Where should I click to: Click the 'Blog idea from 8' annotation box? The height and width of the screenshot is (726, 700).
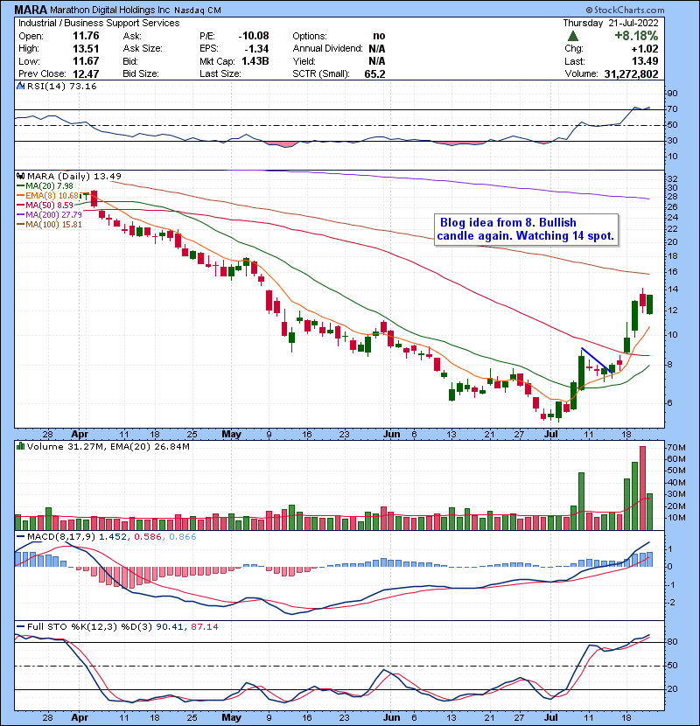point(526,229)
